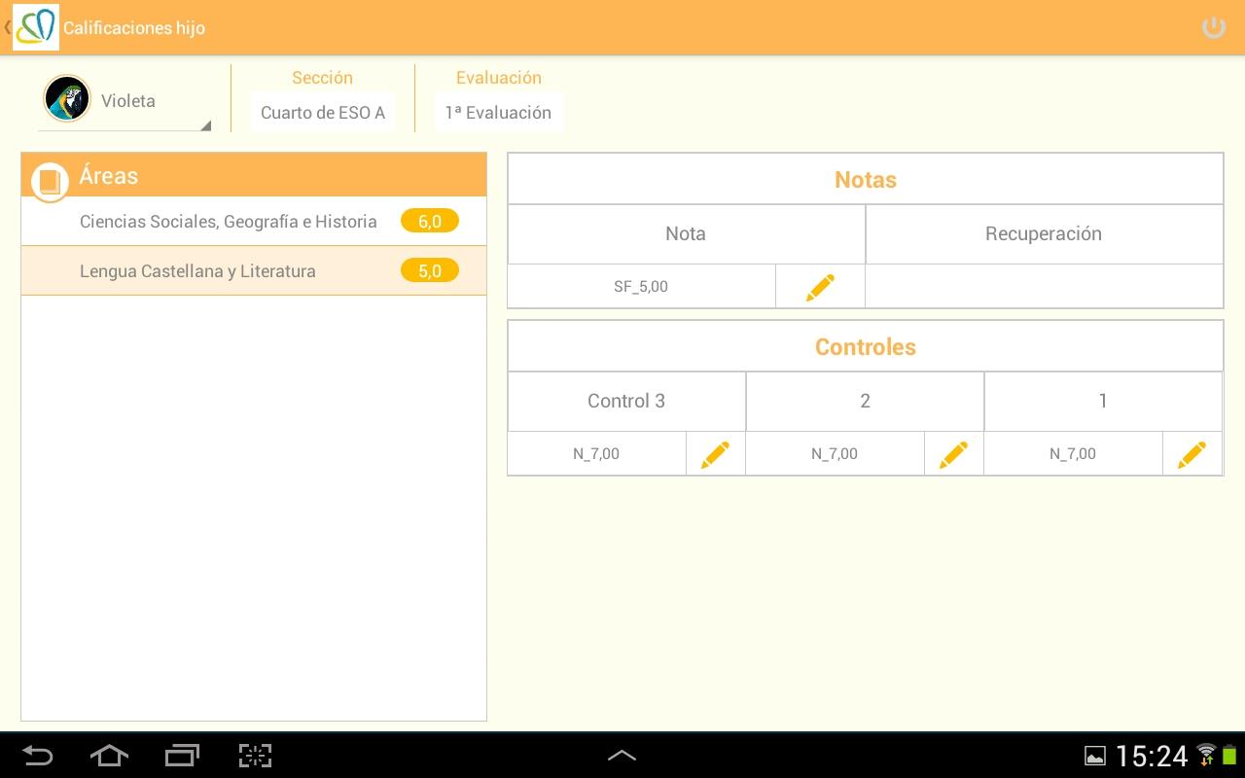Image resolution: width=1245 pixels, height=778 pixels.
Task: Tap the Wi-Fi status icon
Action: (x=1206, y=754)
